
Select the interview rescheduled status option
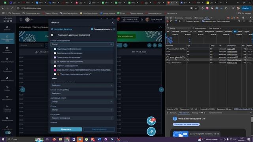pyautogui.click(x=82, y=66)
